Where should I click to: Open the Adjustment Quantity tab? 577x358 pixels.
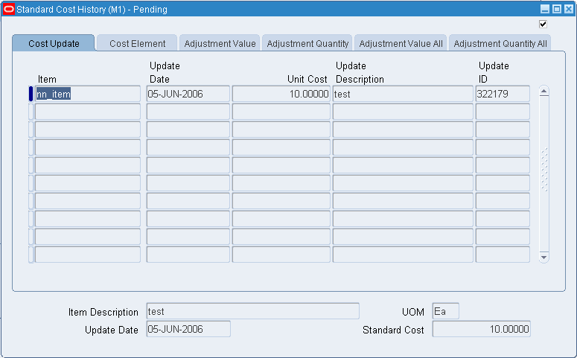tap(307, 43)
